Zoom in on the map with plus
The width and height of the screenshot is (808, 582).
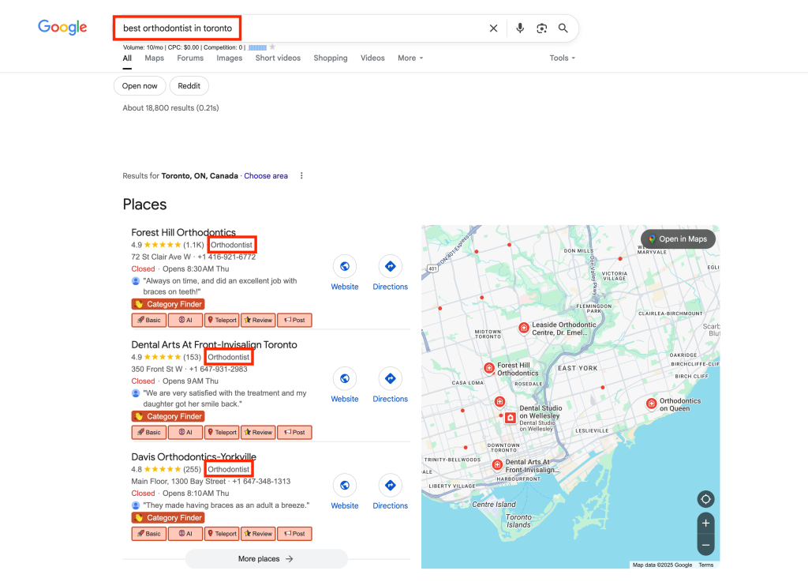(706, 524)
